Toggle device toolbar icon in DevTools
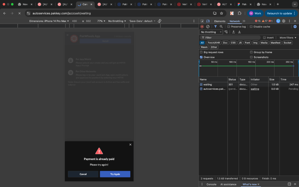The image size is (299, 187). [208, 21]
